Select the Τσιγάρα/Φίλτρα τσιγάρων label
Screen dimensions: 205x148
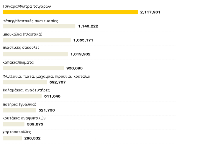click(x=26, y=7)
